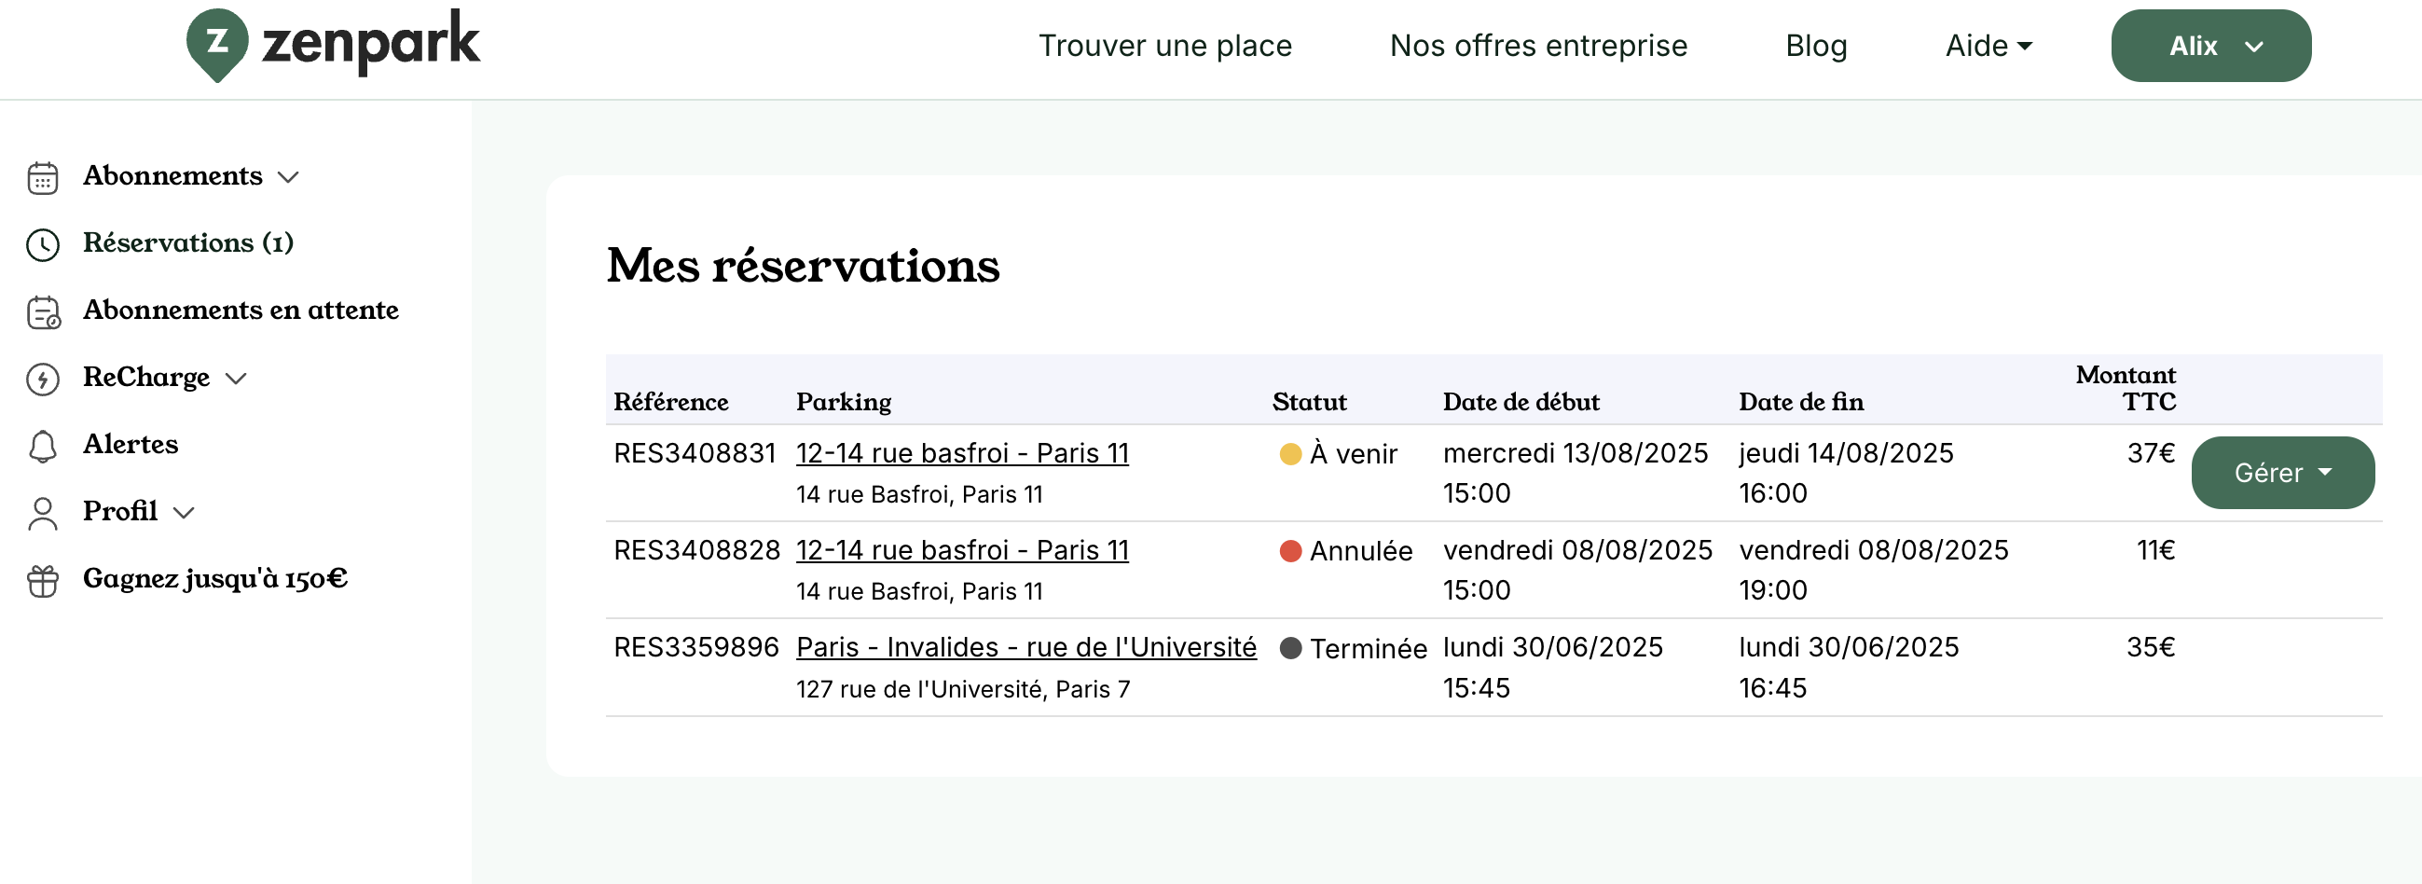Open the Alix account dropdown
The height and width of the screenshot is (884, 2422).
click(2210, 45)
